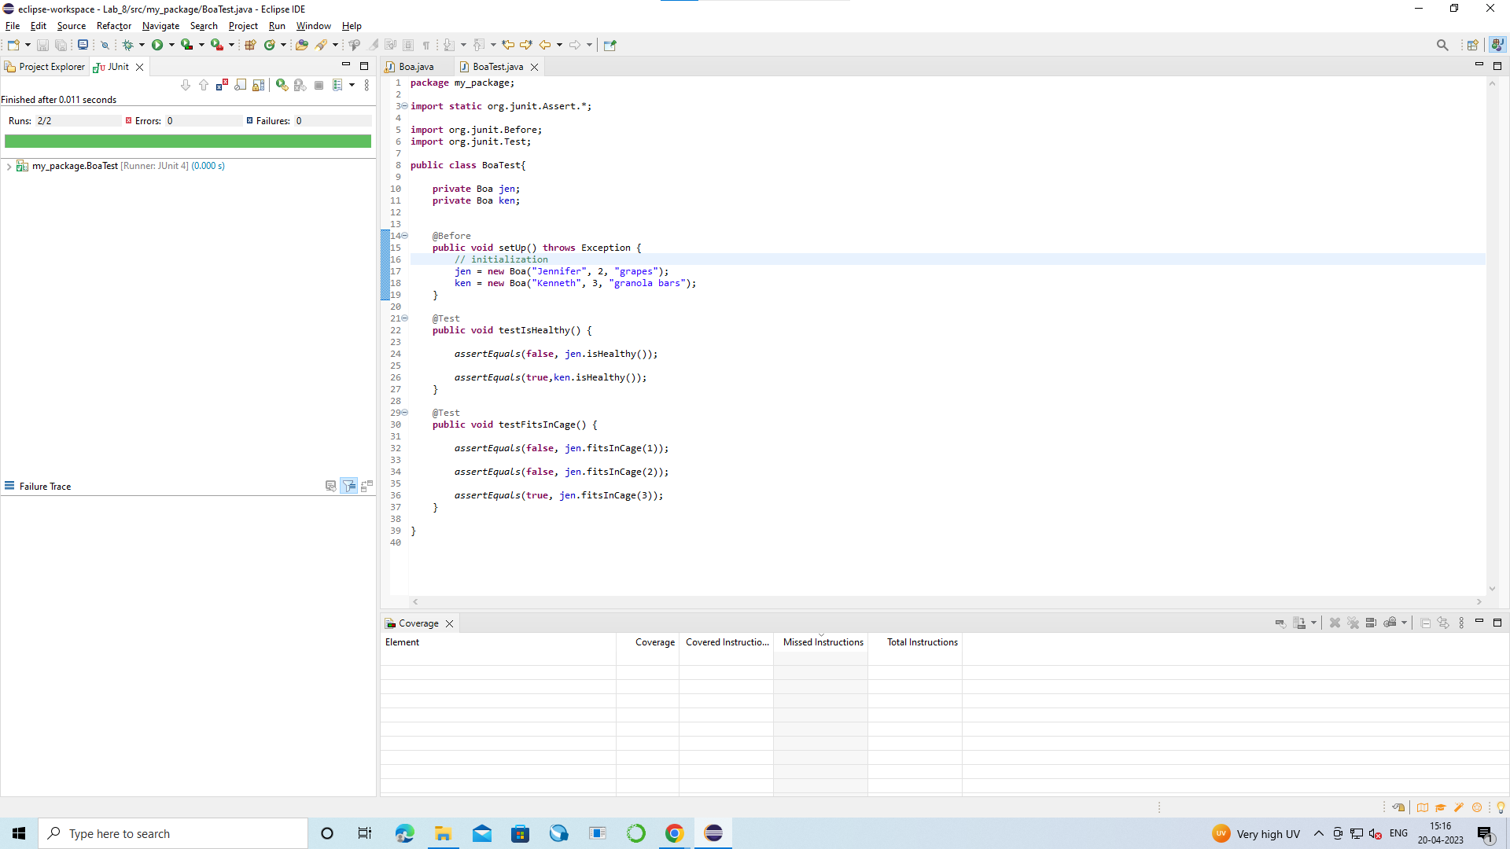Toggle Block Selection Mode icon
Screen dimensions: 1510x849
click(408, 45)
